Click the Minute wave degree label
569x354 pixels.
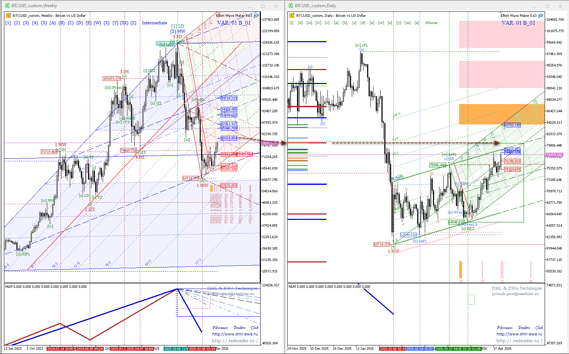431,23
